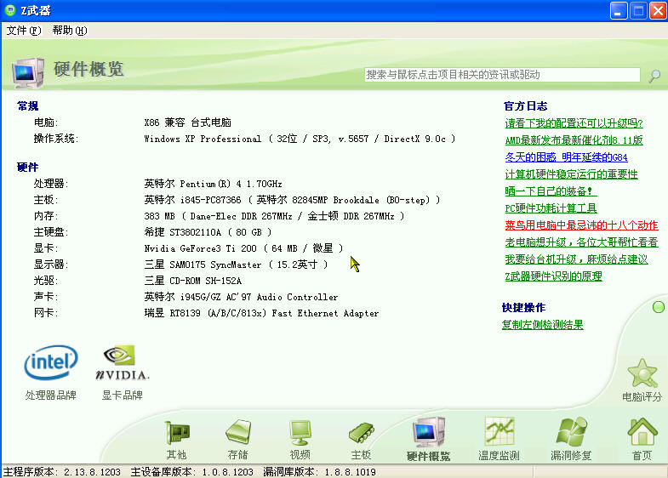Screen dimensions: 668x478
Task: Select optical drive value 三星 CD-ROM SH-152A
Action: point(193,281)
